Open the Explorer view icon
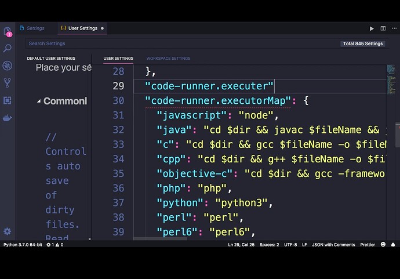Viewport: 400px width, 279px height. tap(8, 32)
